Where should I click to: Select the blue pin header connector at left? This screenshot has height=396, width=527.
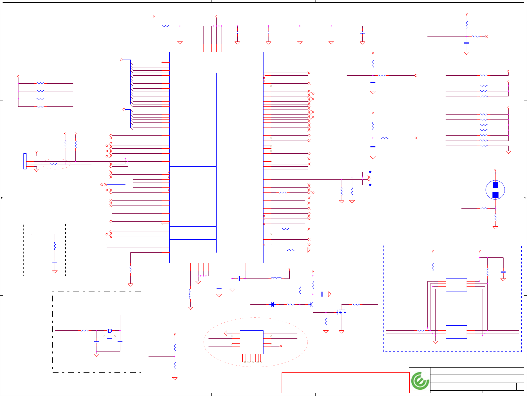pos(25,161)
